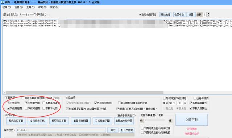Select the third URL line containing 1n02rlu

tap(117, 26)
